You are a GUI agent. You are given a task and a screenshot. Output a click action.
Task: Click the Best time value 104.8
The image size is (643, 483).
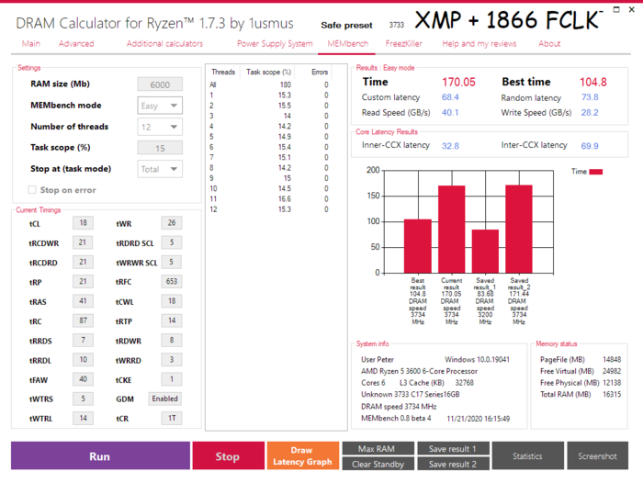(593, 82)
